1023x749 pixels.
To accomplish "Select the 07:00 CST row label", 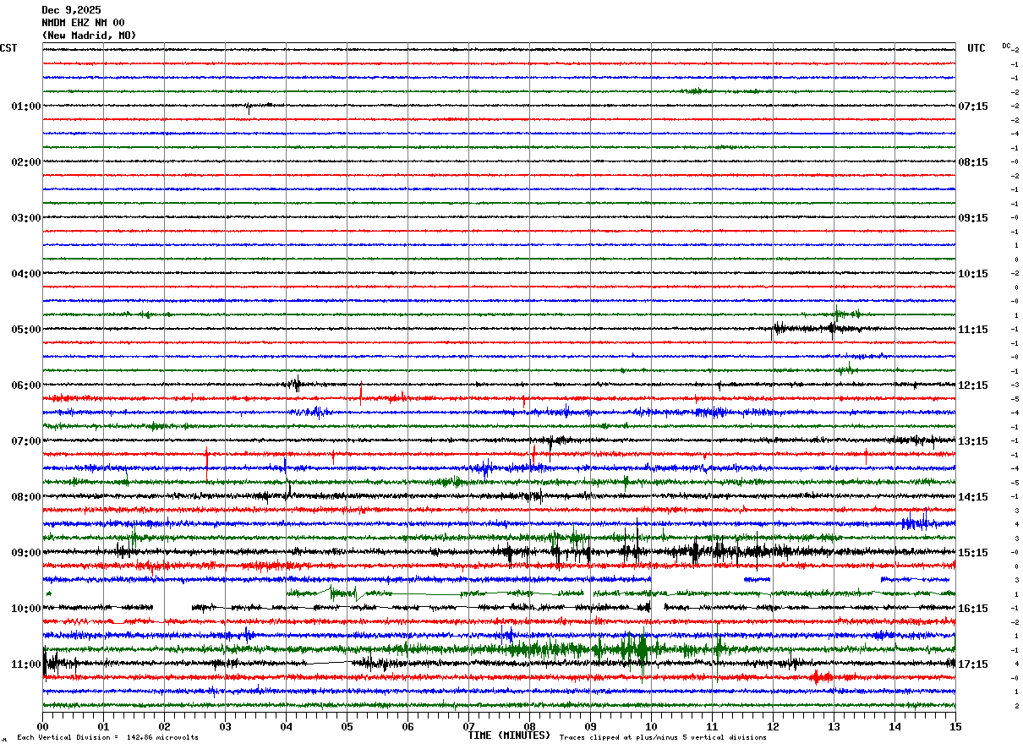I will (26, 441).
